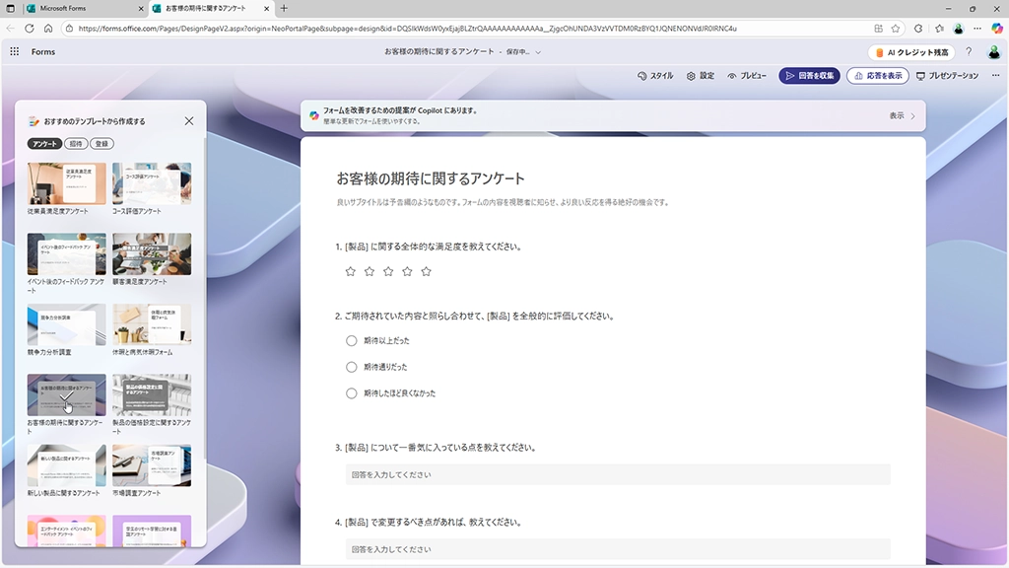Choose the 顧客満足度アンケート template thumbnail
This screenshot has width=1009, height=568.
click(x=152, y=254)
